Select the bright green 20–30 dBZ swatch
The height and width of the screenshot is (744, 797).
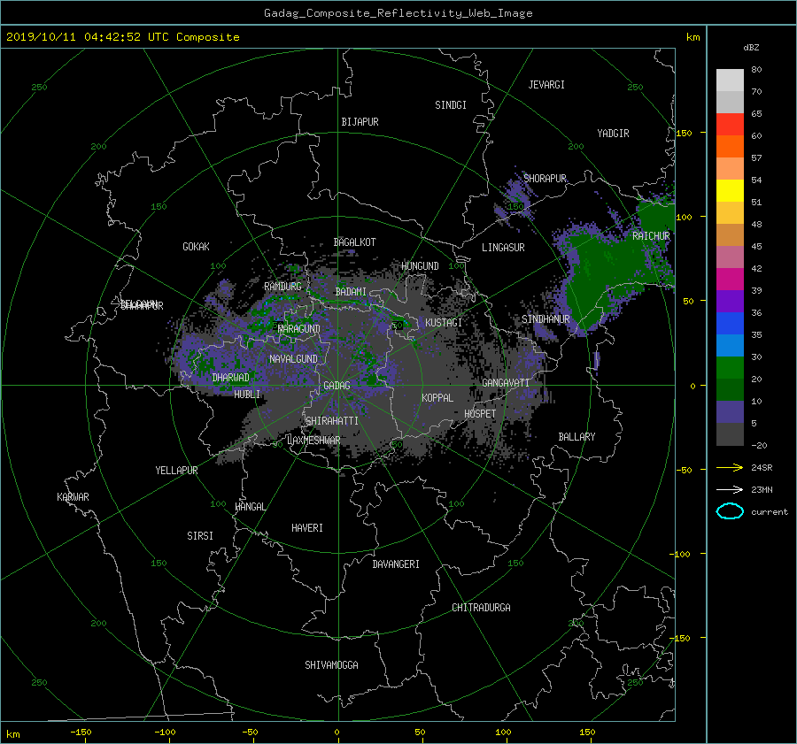pos(730,367)
